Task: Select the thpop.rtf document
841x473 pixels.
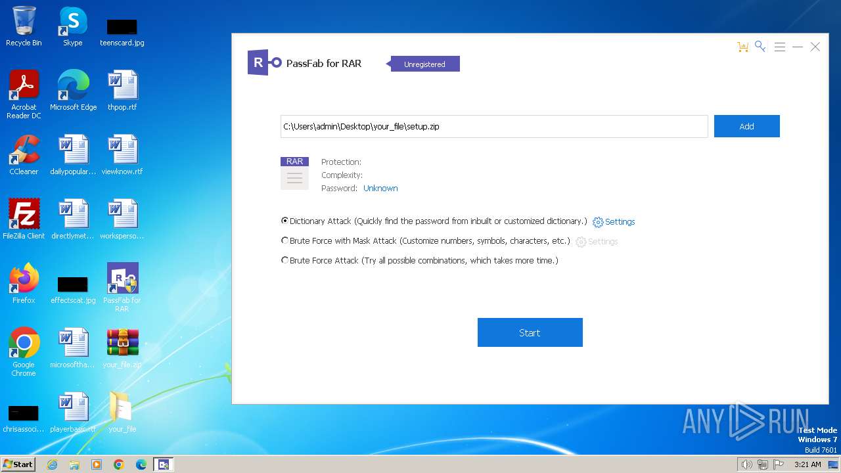Action: tap(122, 91)
